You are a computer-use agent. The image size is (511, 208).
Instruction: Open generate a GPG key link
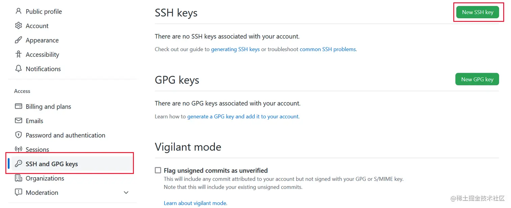pyautogui.click(x=243, y=117)
